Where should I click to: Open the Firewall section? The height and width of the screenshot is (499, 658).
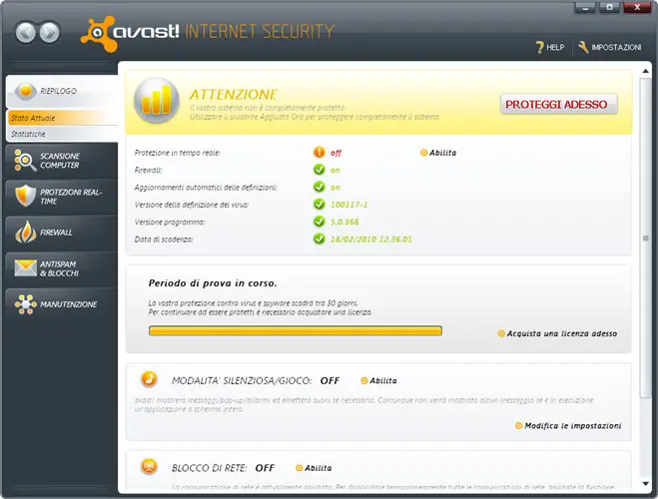click(62, 233)
